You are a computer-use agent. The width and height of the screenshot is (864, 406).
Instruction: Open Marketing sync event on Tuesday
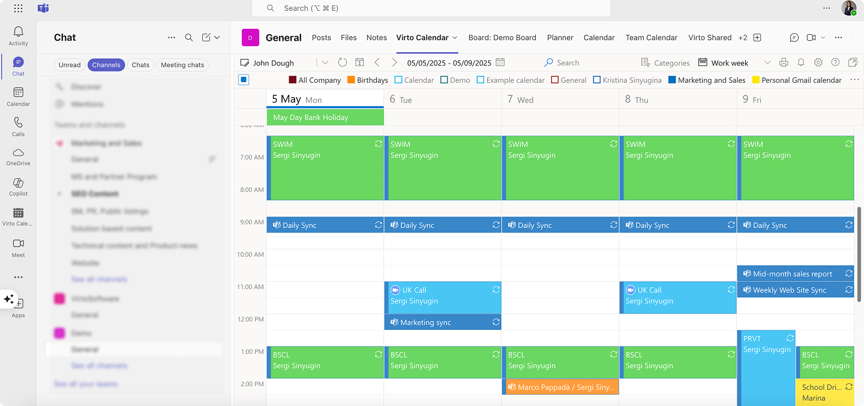(x=443, y=322)
